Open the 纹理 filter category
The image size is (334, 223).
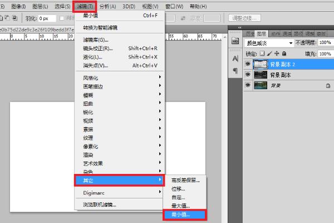120,138
